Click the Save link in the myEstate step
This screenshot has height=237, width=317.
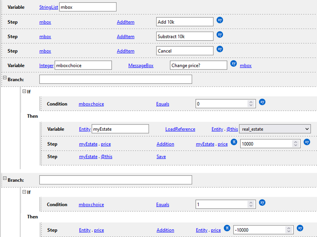point(161,156)
